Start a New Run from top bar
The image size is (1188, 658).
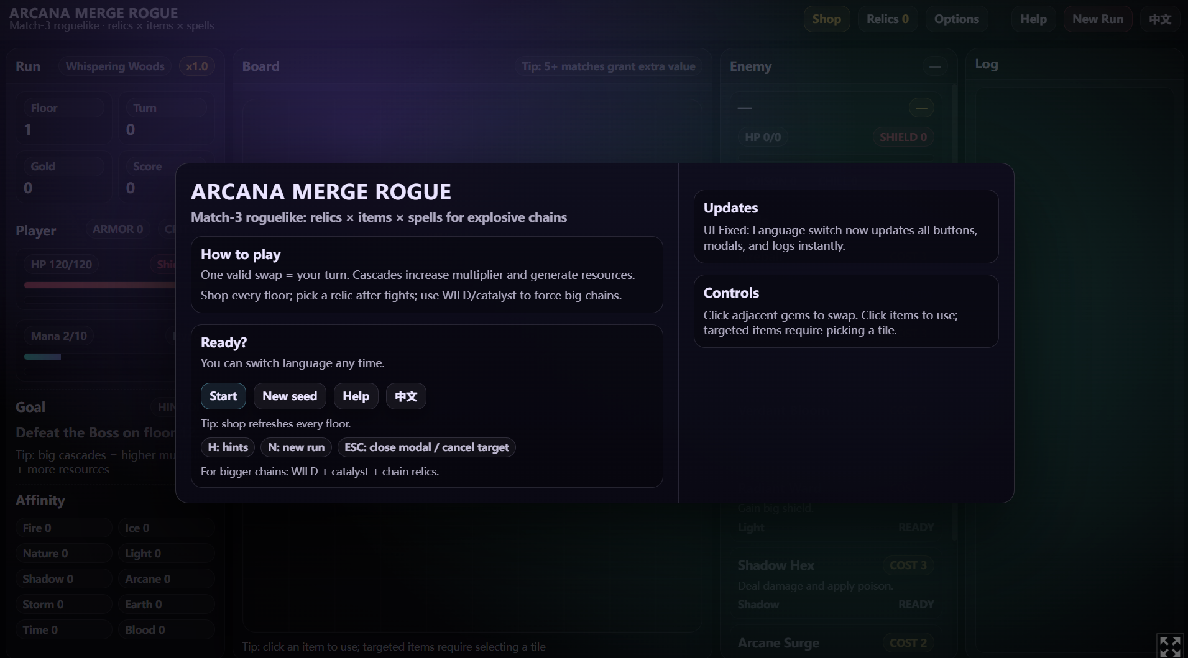[1098, 19]
